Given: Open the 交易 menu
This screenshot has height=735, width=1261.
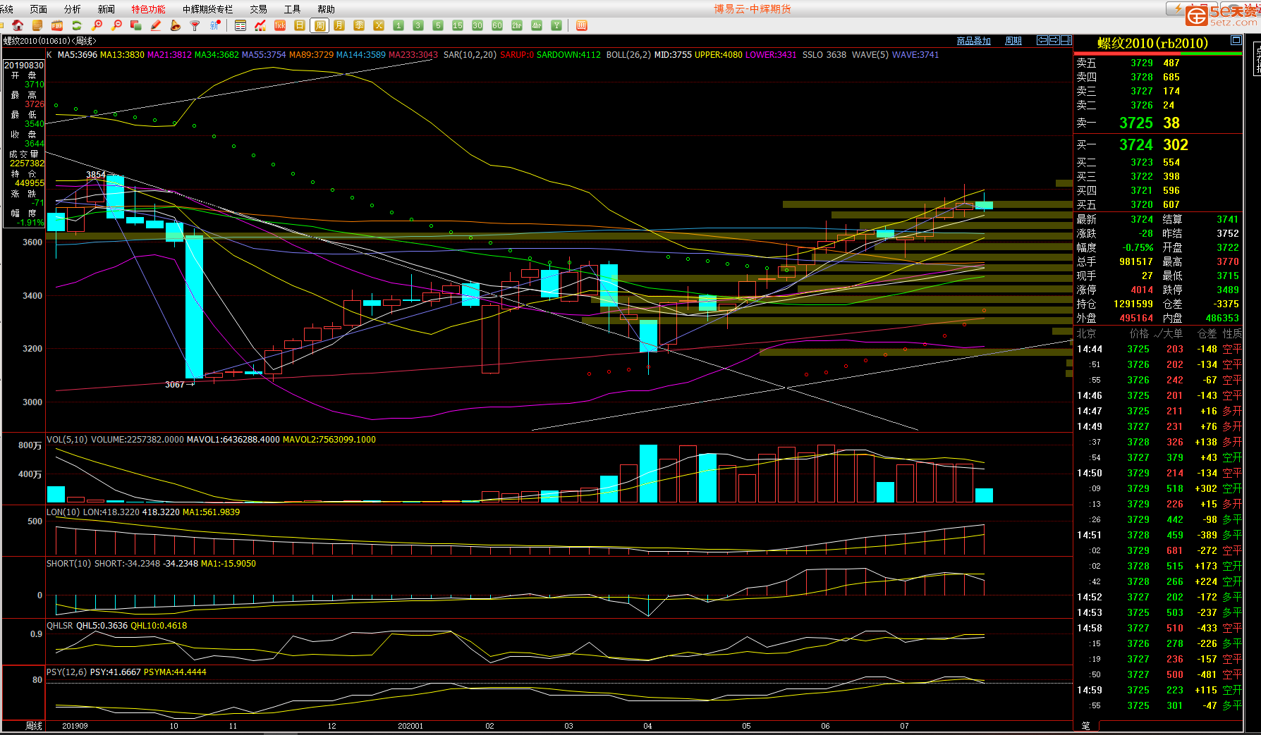Looking at the screenshot, I should point(258,9).
